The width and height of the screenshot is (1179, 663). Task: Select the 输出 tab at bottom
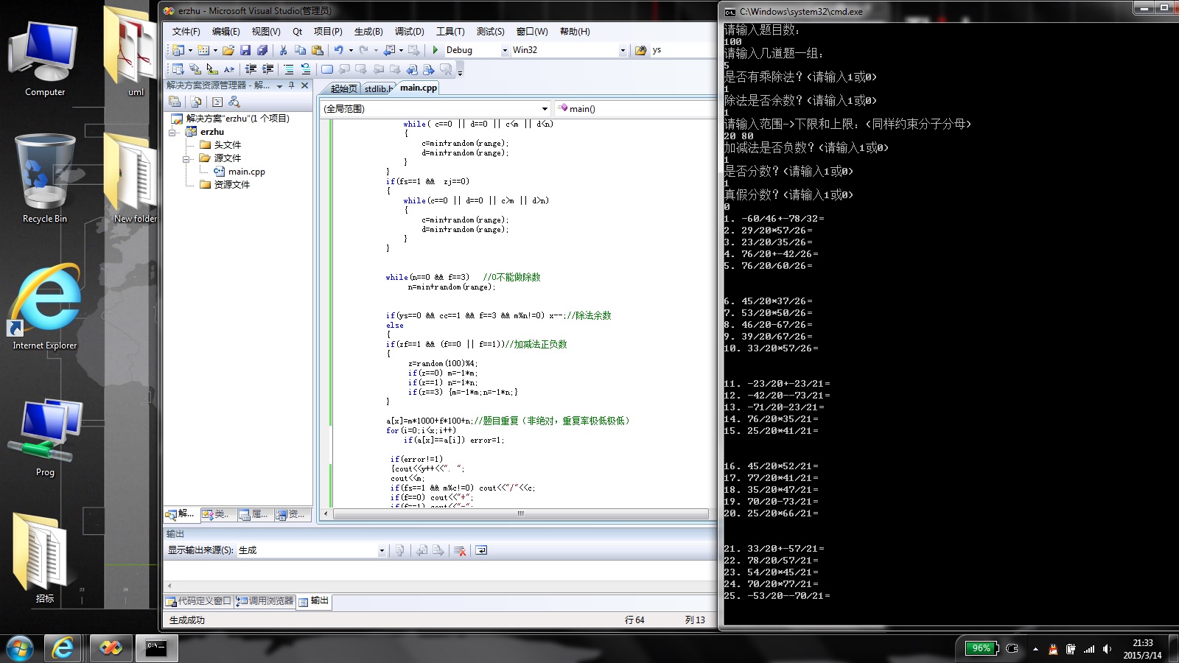315,601
